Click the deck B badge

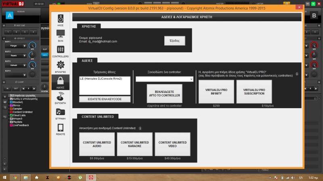(x=314, y=15)
